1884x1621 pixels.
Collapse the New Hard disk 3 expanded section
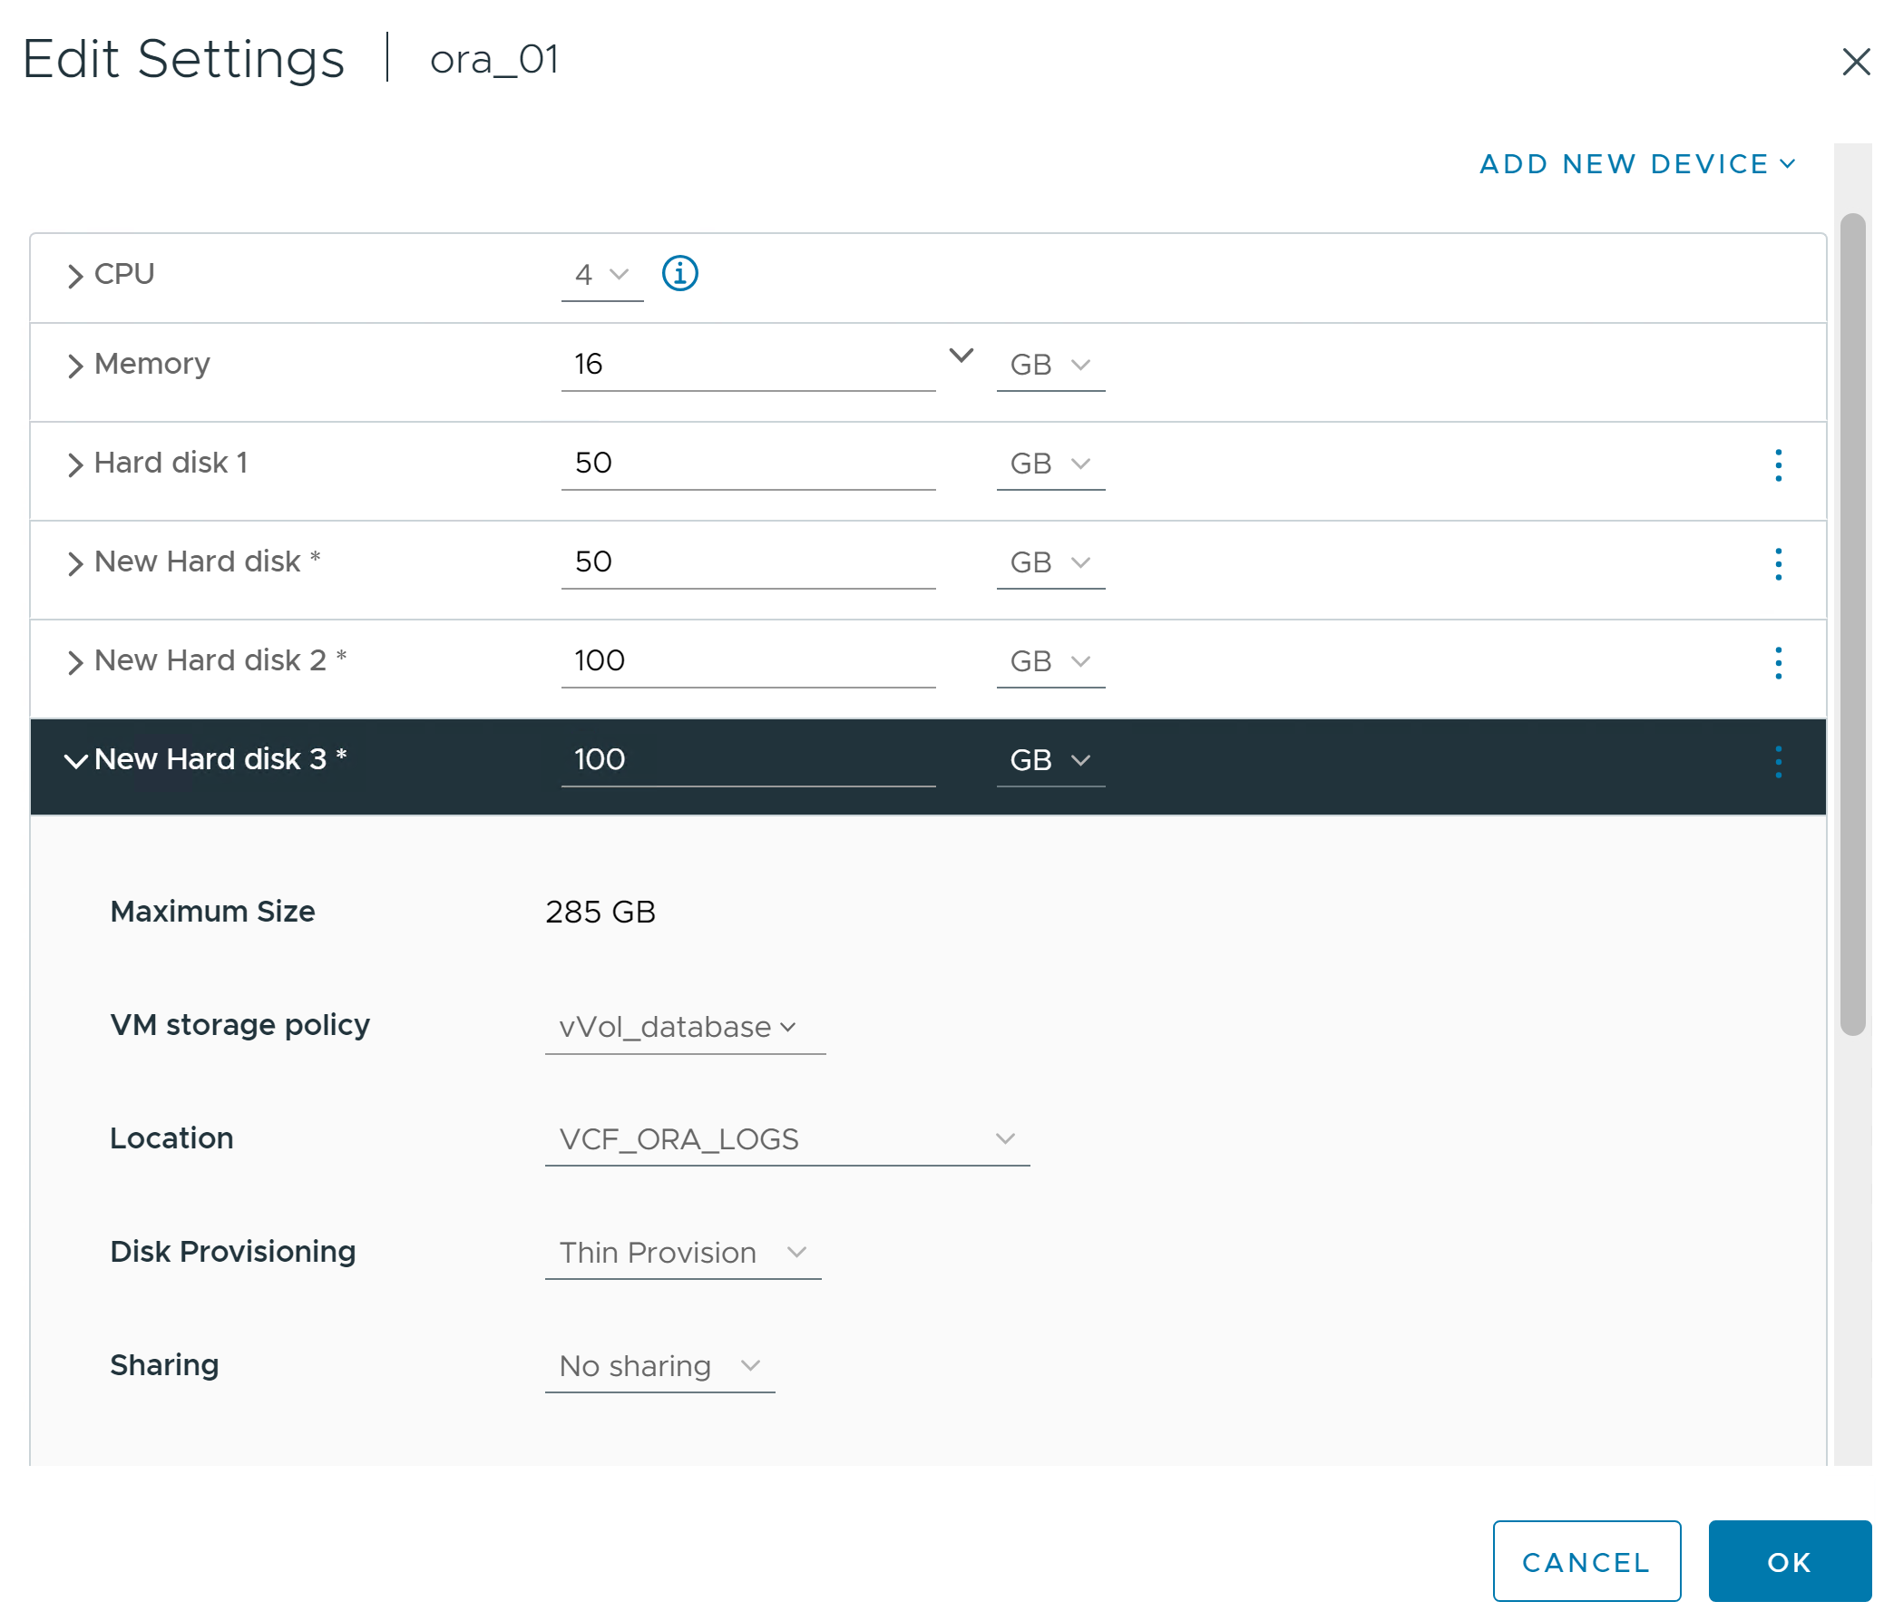click(x=75, y=759)
